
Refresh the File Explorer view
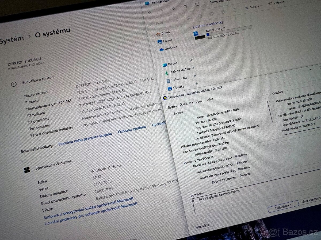pyautogui.click(x=185, y=7)
